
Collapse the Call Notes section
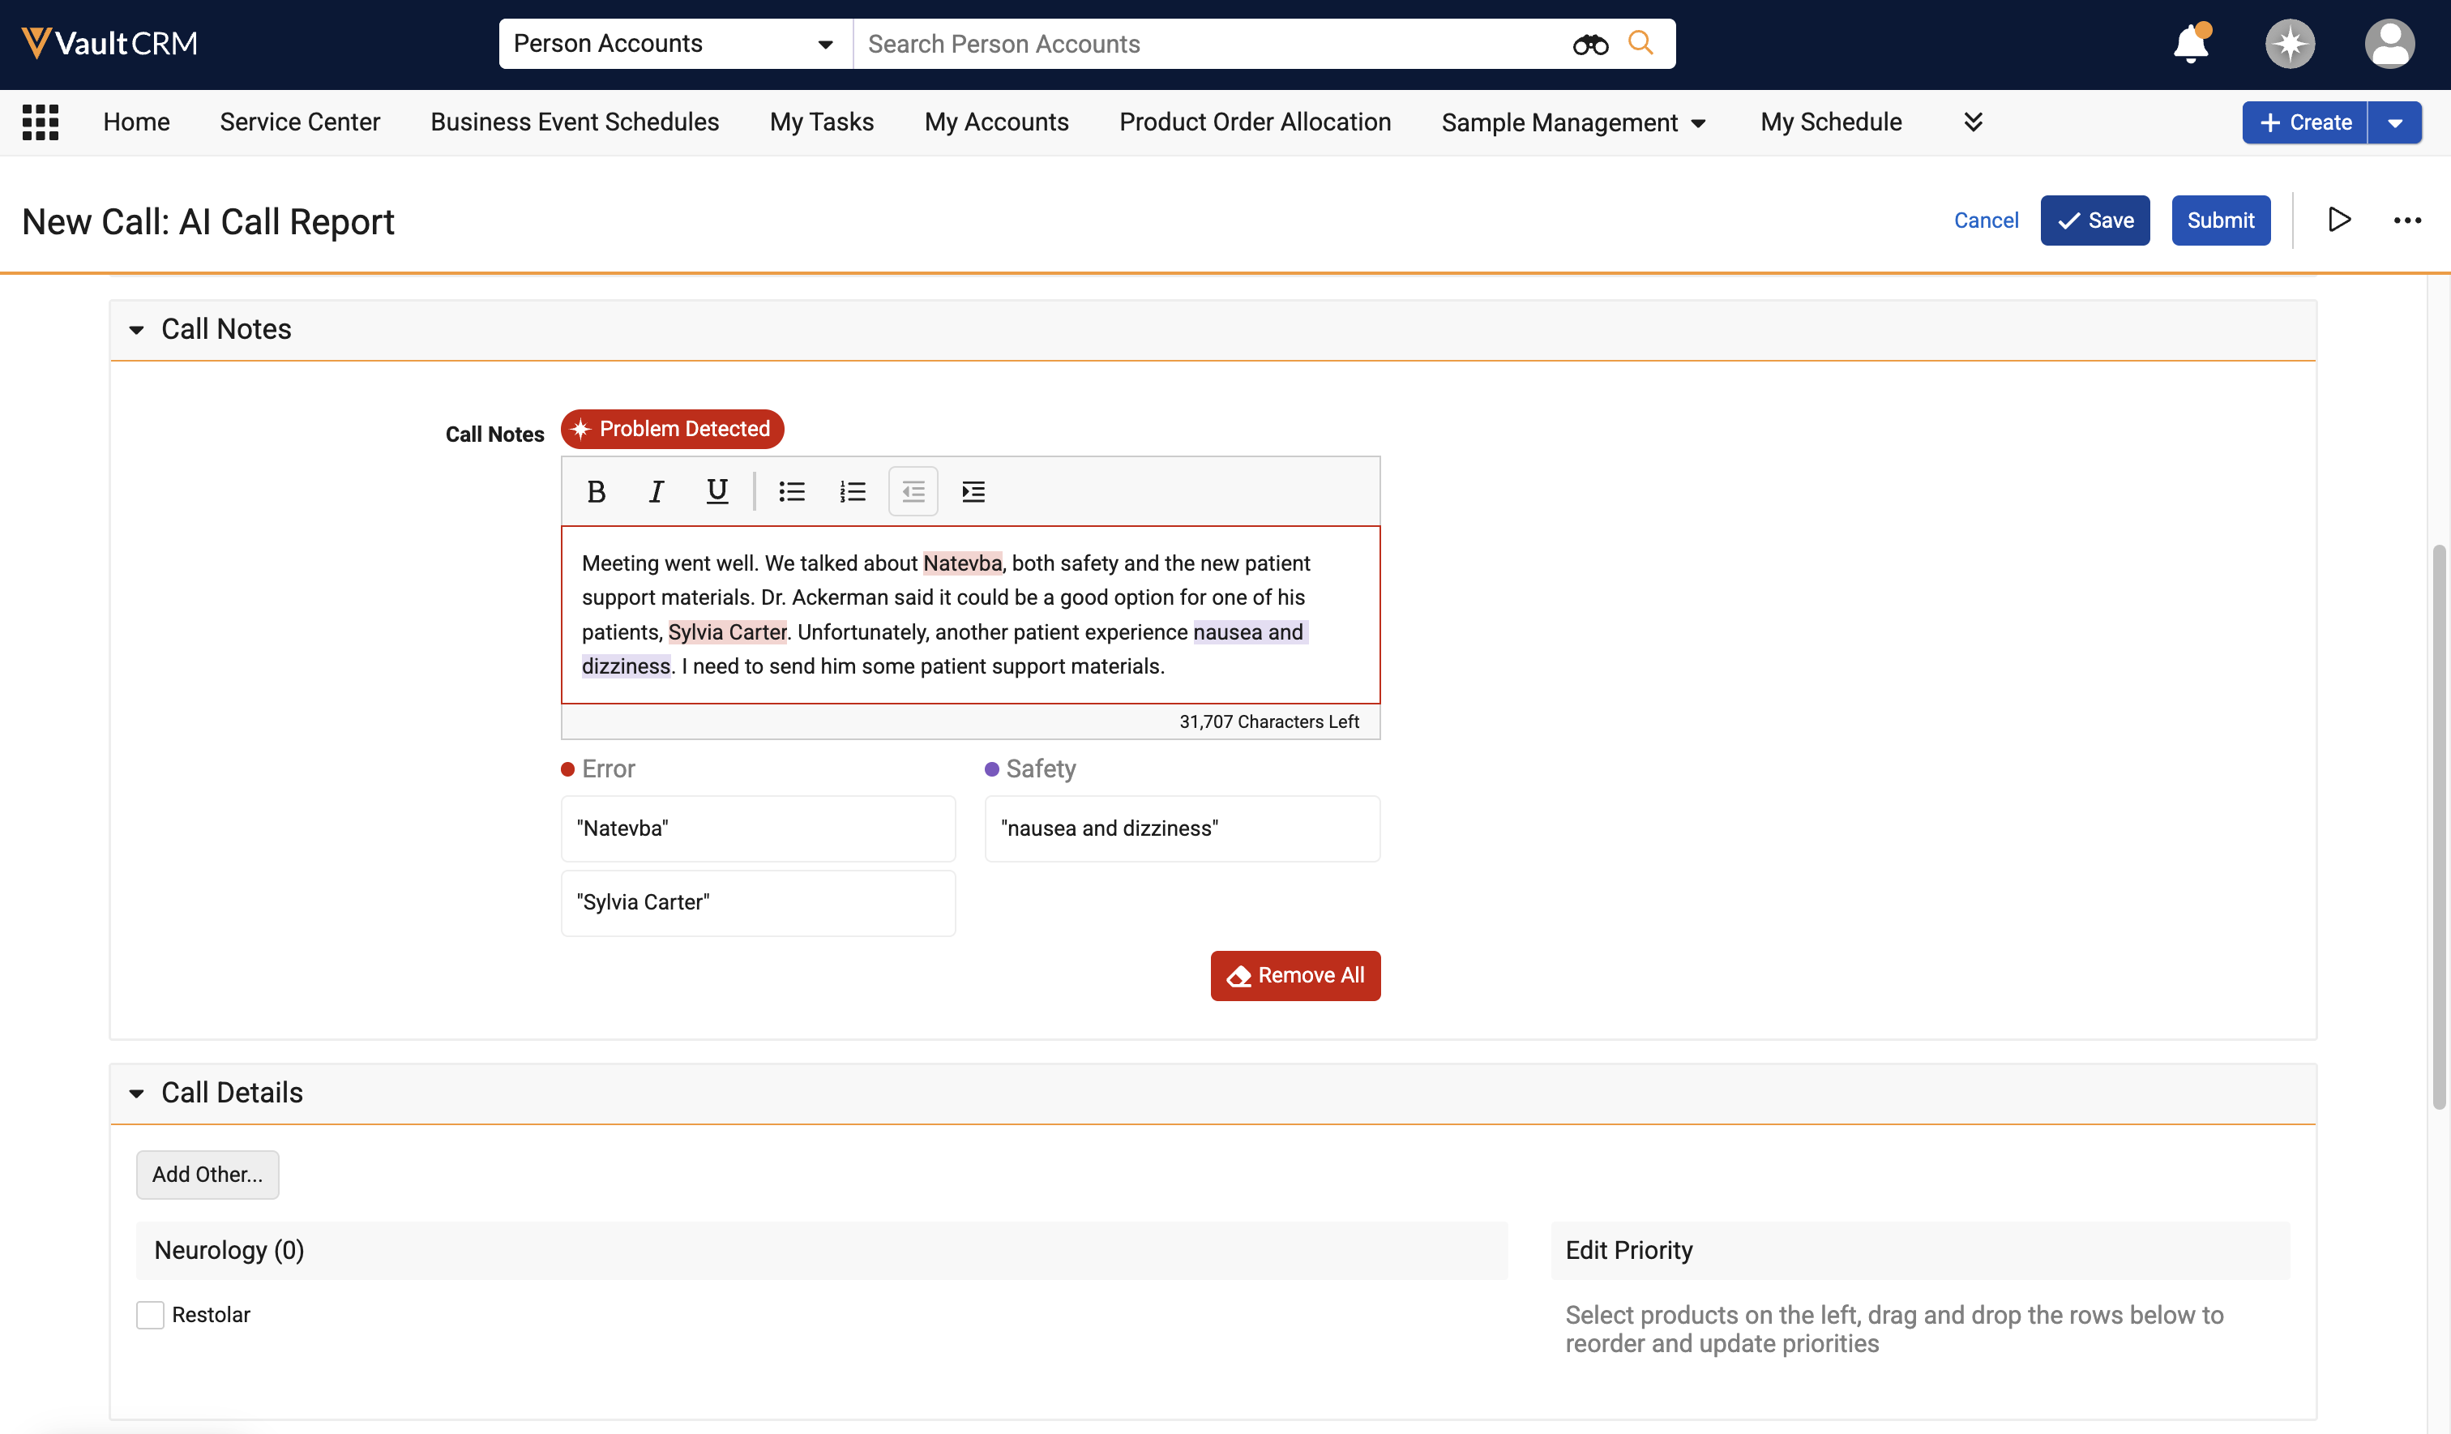tap(136, 330)
